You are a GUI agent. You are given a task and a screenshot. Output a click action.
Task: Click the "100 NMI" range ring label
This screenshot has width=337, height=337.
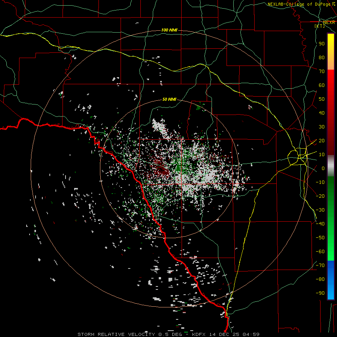(x=169, y=30)
